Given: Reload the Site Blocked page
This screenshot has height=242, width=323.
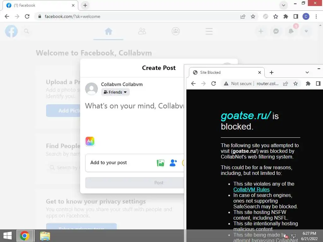Looking at the screenshot, I should pos(214,84).
